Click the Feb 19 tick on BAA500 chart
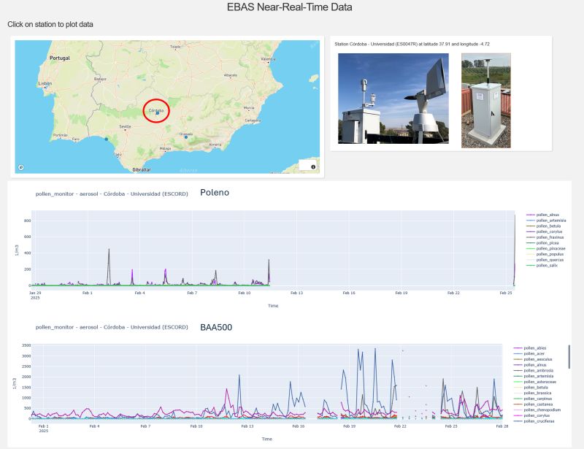The width and height of the screenshot is (584, 449). (x=350, y=426)
